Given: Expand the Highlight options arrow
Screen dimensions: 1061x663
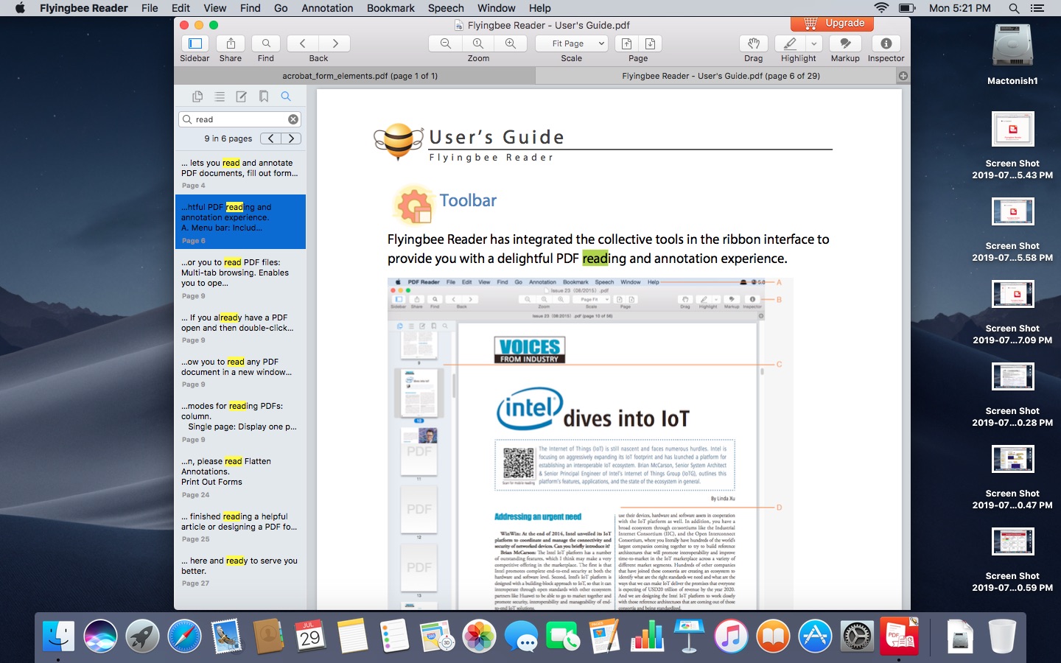Looking at the screenshot, I should [813, 43].
